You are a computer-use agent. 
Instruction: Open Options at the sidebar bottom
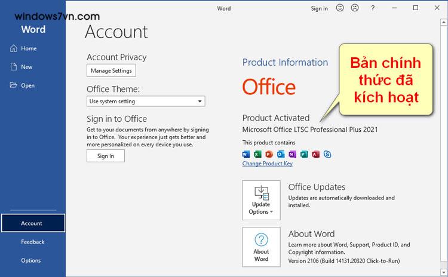pyautogui.click(x=31, y=260)
